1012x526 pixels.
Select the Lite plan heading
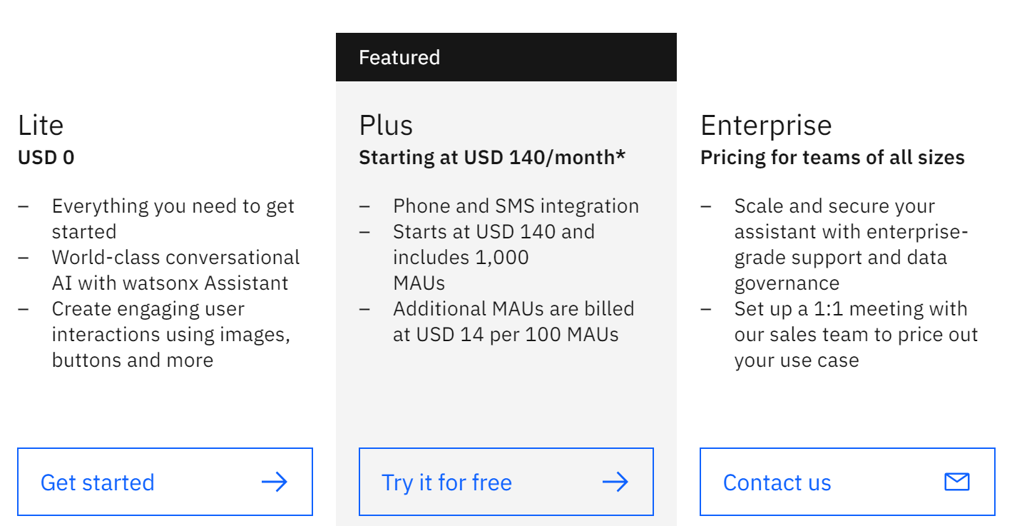[41, 125]
